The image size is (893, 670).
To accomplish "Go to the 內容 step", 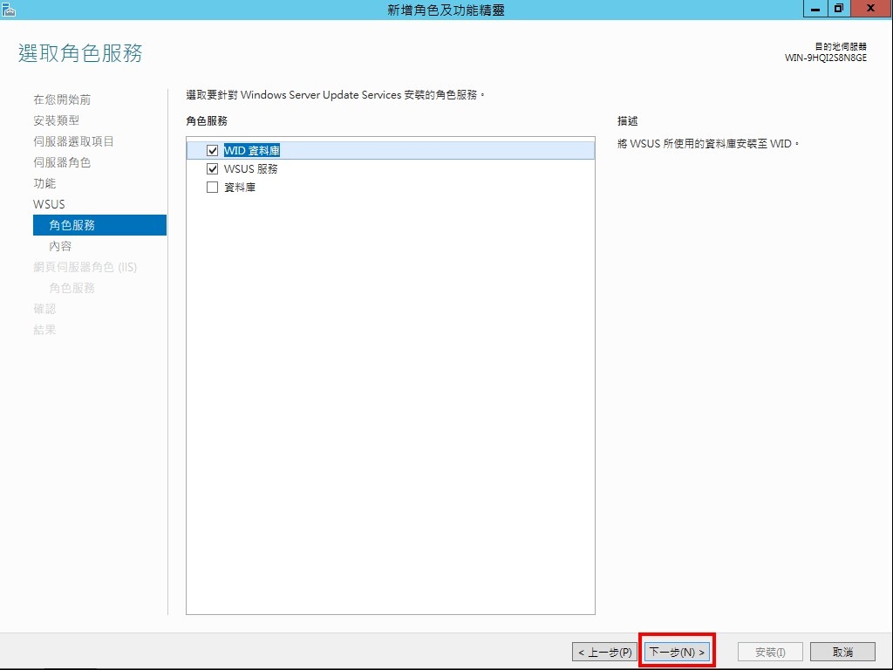I will tap(60, 246).
